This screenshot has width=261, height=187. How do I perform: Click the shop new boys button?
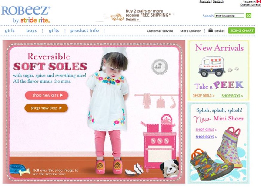point(46,108)
